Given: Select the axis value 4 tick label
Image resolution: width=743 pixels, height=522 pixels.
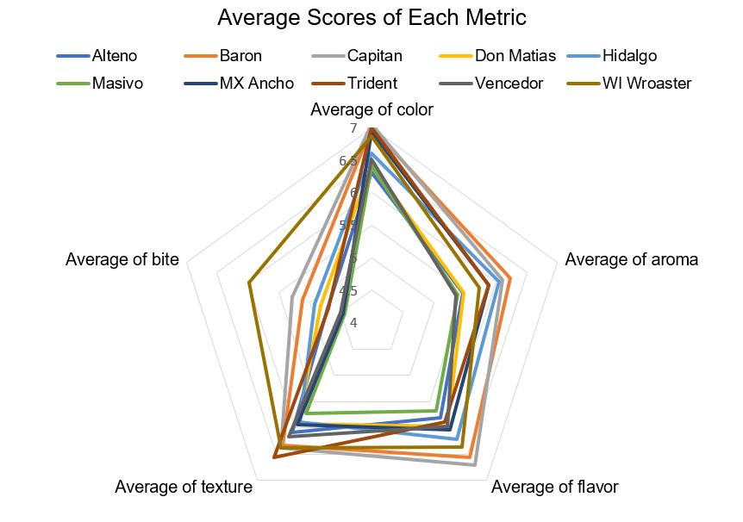Looking at the screenshot, I should (x=353, y=323).
